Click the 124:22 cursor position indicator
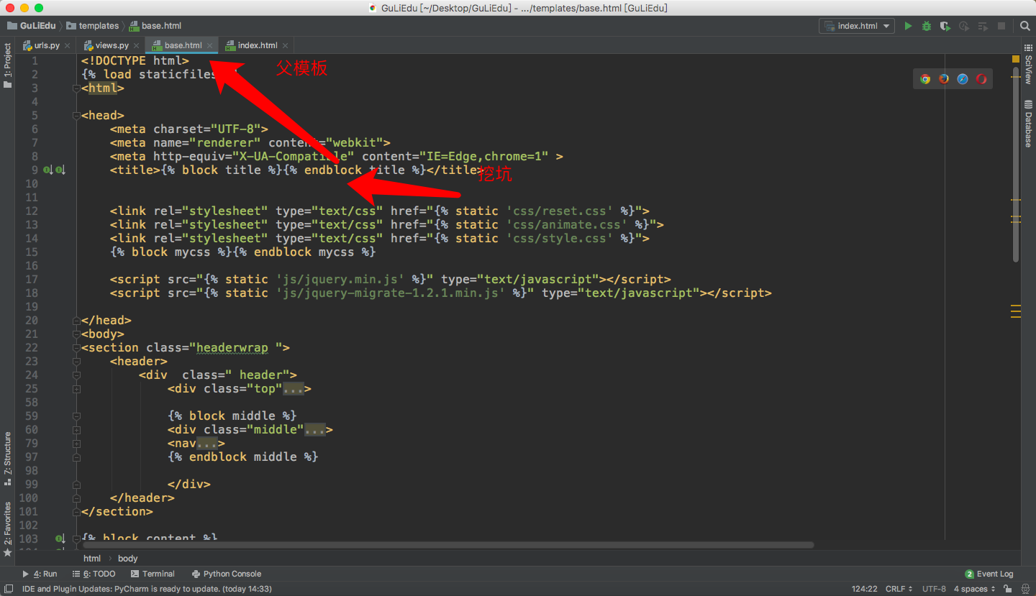Image resolution: width=1036 pixels, height=596 pixels. (x=864, y=589)
